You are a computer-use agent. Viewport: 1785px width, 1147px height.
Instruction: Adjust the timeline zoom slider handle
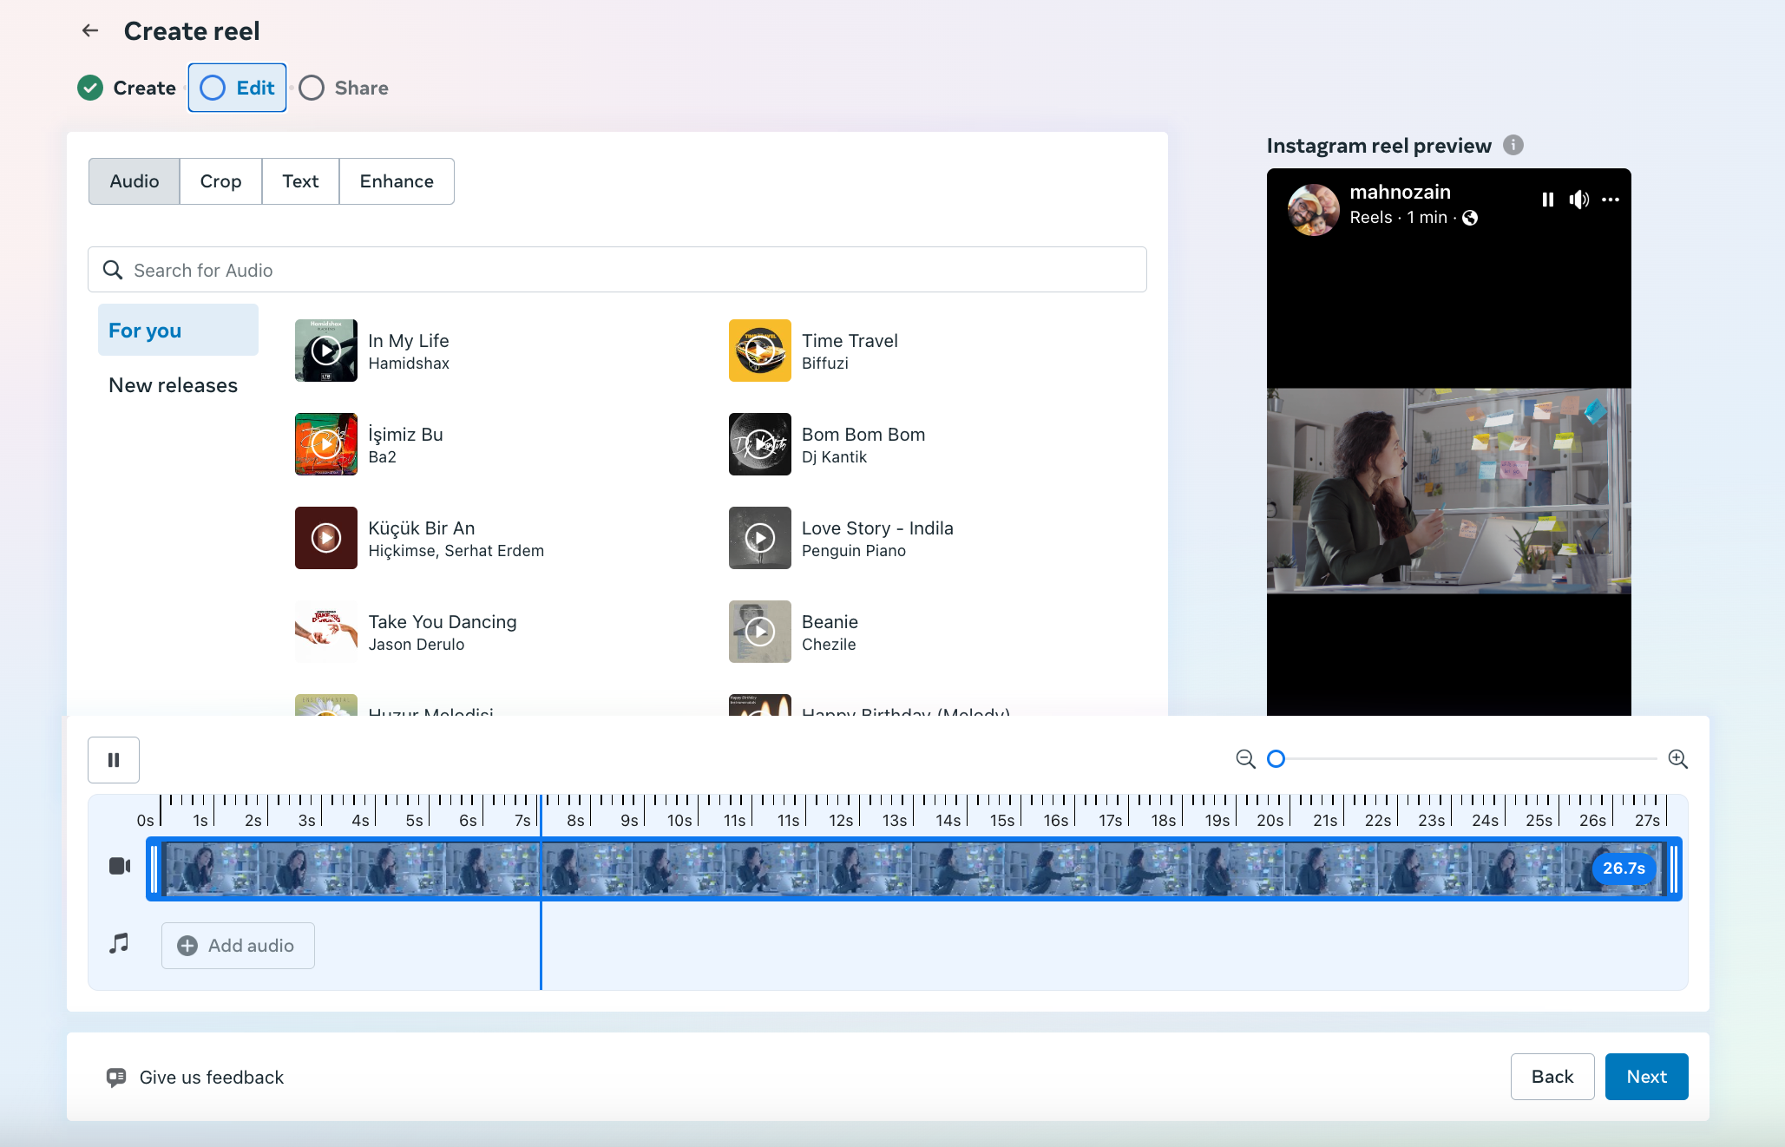[x=1276, y=759]
